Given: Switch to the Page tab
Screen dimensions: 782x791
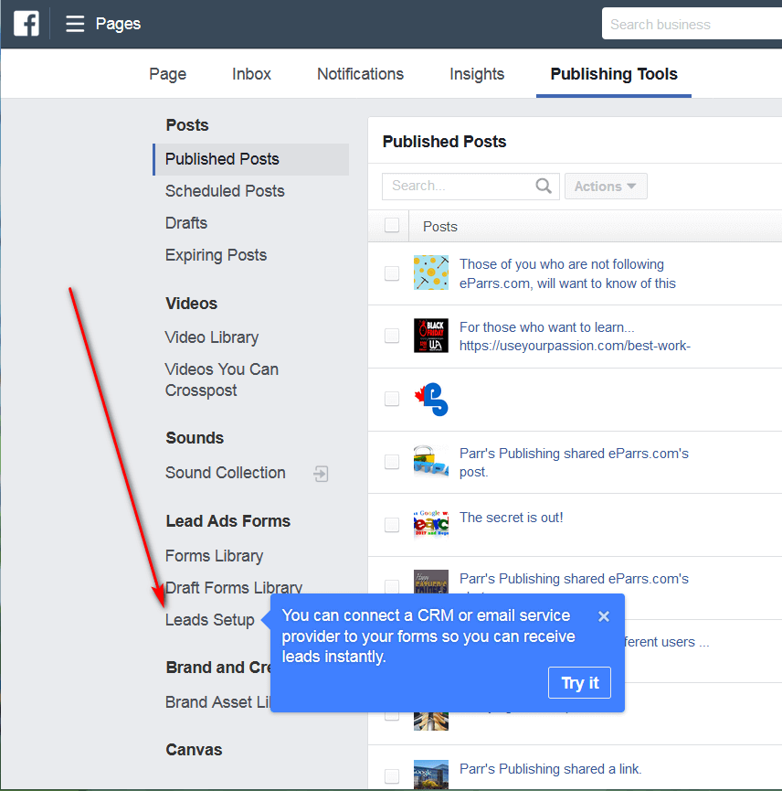Looking at the screenshot, I should (168, 74).
